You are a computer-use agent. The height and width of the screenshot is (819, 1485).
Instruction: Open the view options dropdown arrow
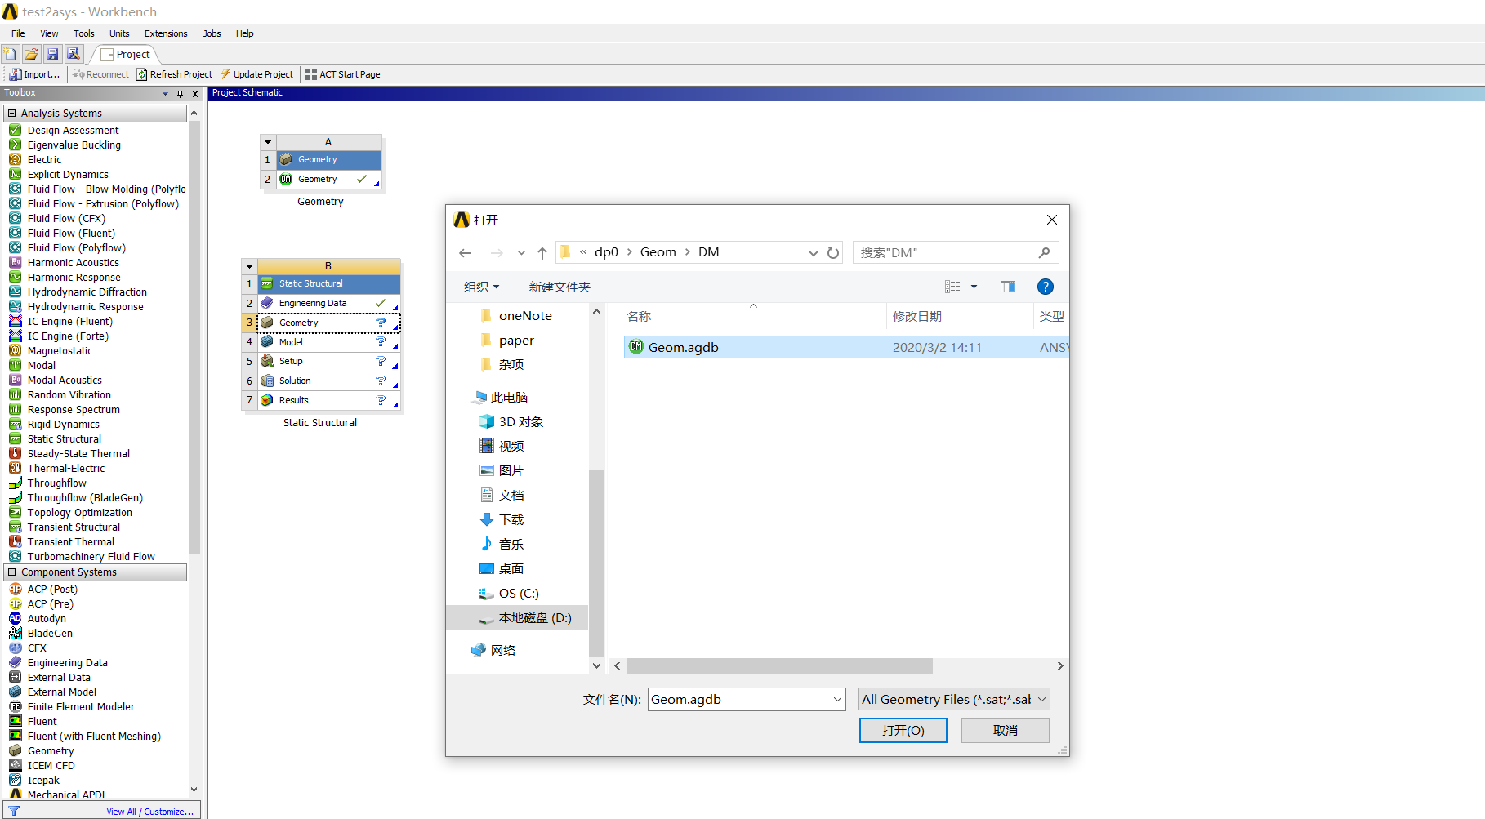point(974,287)
